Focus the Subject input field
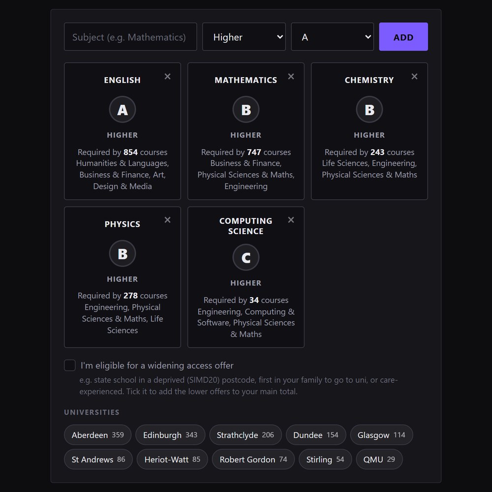Viewport: 492px width, 492px height. [x=130, y=37]
